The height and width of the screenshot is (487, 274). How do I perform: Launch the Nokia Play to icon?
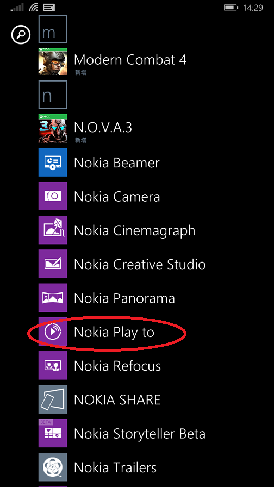[53, 332]
